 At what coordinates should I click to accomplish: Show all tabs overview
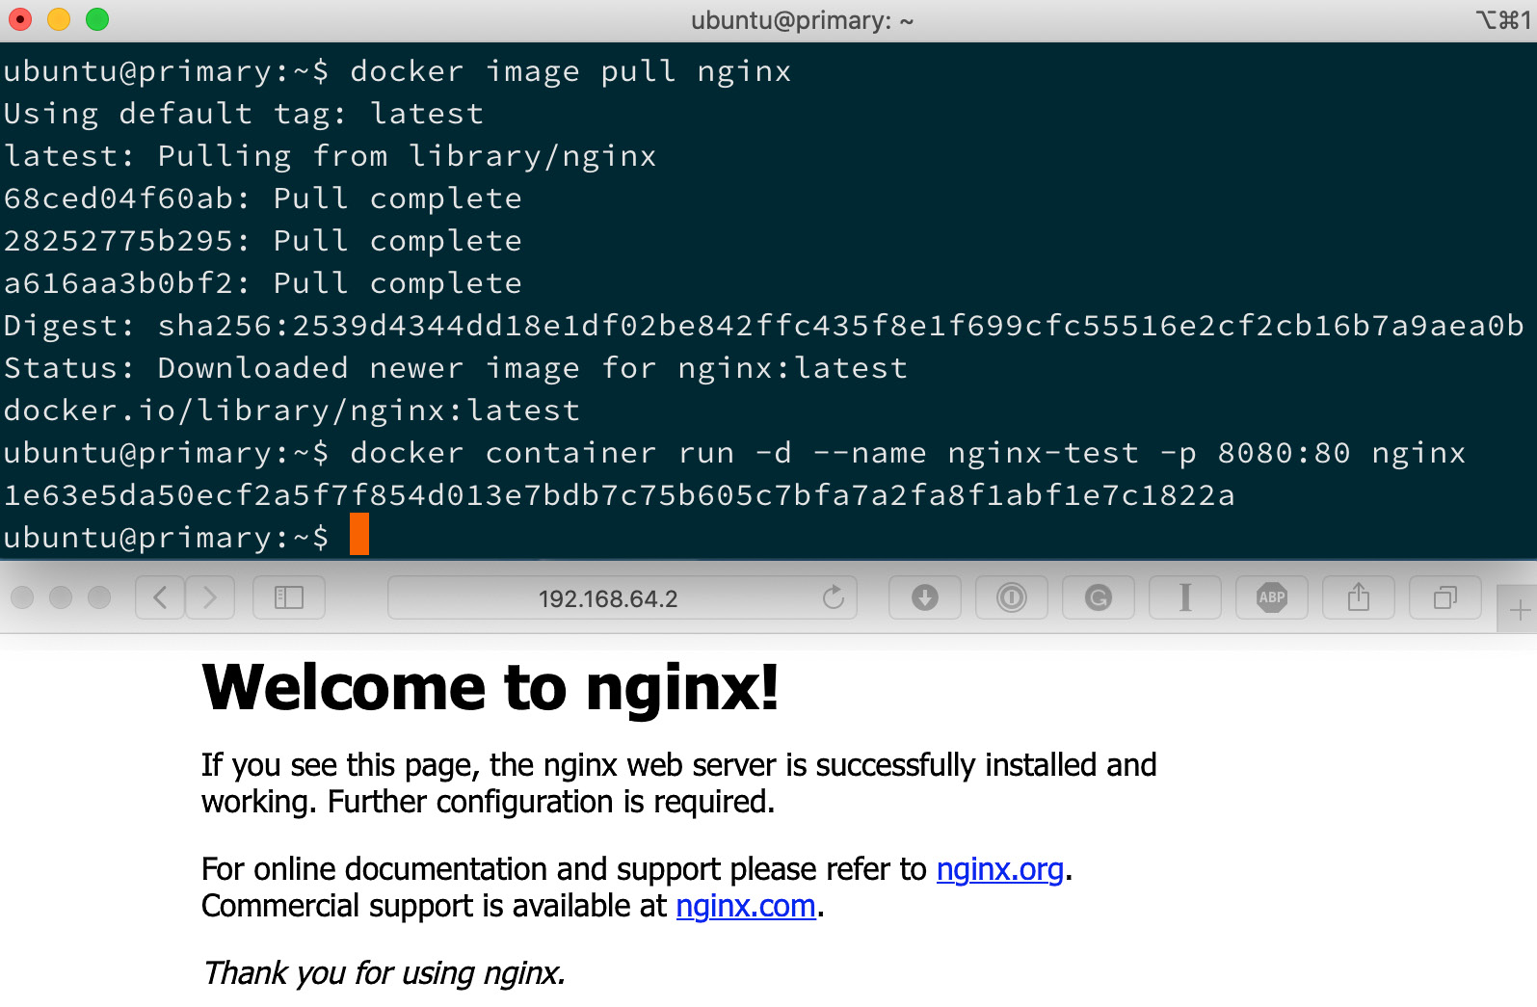coord(1445,598)
